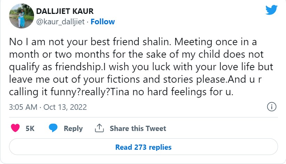Click the Reply text label
The width and height of the screenshot is (286, 164).
click(x=73, y=128)
